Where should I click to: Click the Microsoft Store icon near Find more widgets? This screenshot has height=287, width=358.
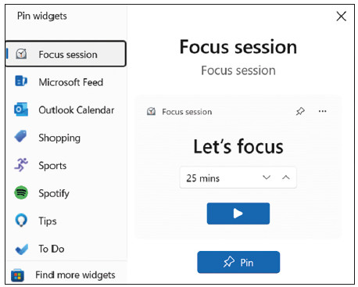click(17, 275)
